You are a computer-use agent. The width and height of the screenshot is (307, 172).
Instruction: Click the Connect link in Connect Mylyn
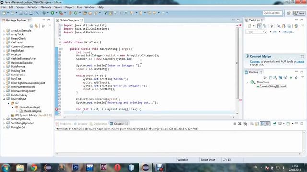(x=255, y=62)
